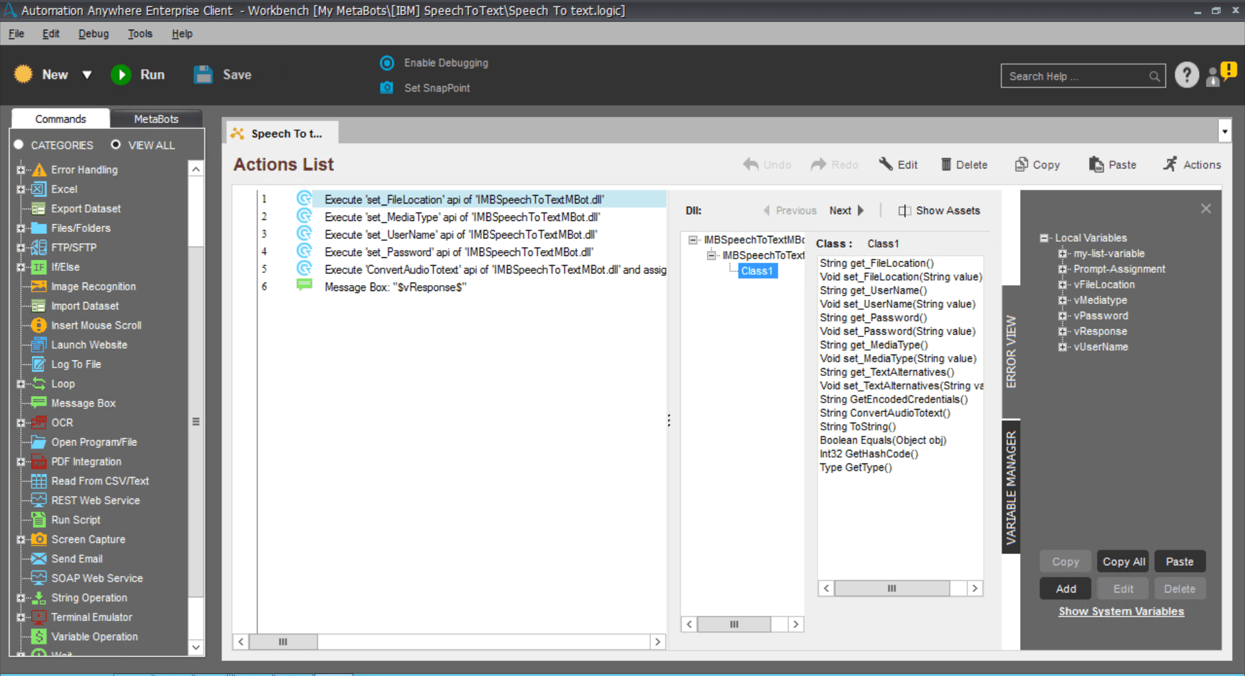Click the Screen Capture command icon
Image resolution: width=1245 pixels, height=676 pixels.
(x=39, y=539)
